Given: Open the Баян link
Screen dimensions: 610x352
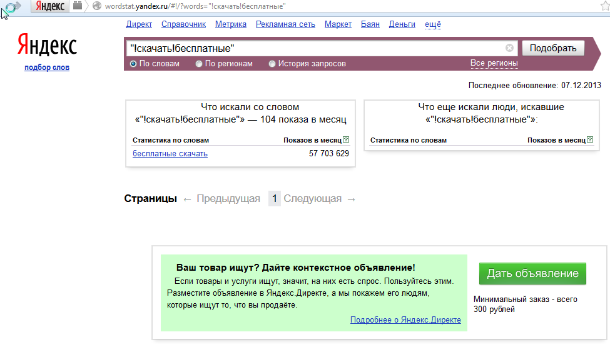Looking at the screenshot, I should coord(370,24).
